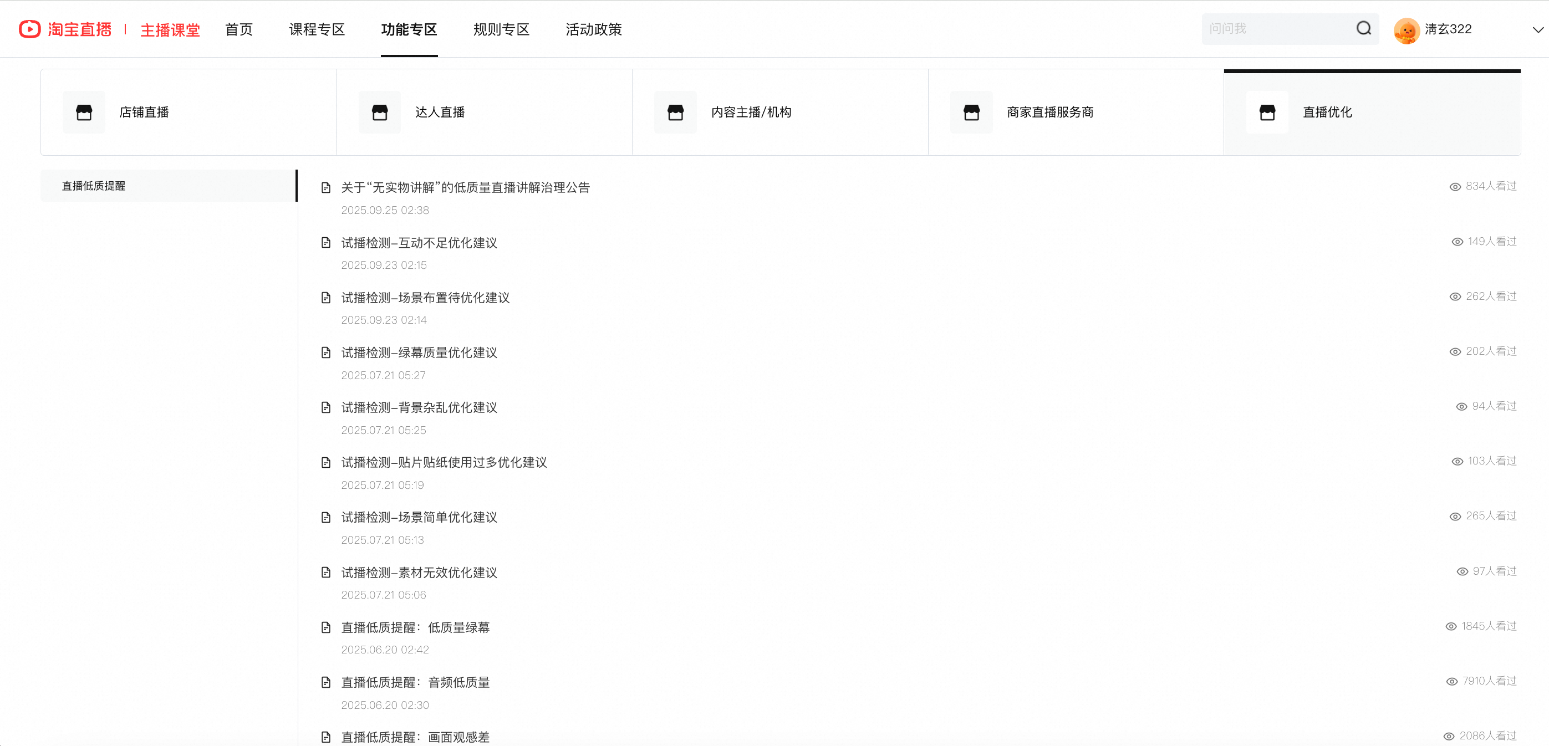Go to 首页 nav item
The width and height of the screenshot is (1549, 746).
click(x=239, y=29)
